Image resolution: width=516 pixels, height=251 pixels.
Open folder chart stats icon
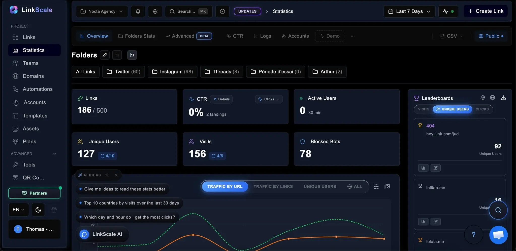point(132,55)
